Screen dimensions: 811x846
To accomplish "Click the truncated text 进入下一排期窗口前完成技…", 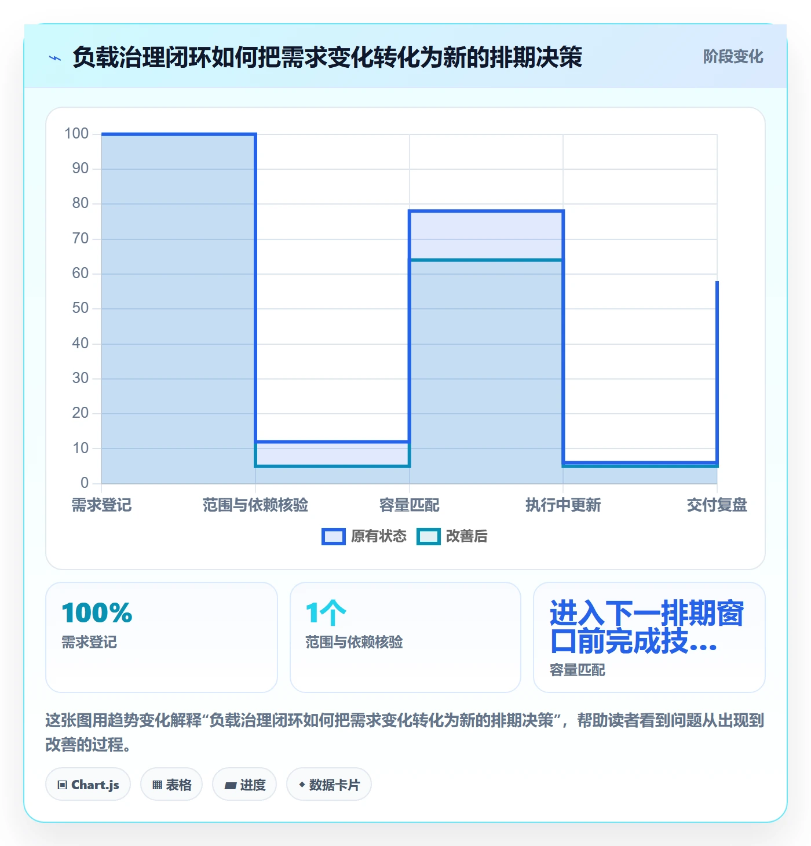I will (646, 627).
